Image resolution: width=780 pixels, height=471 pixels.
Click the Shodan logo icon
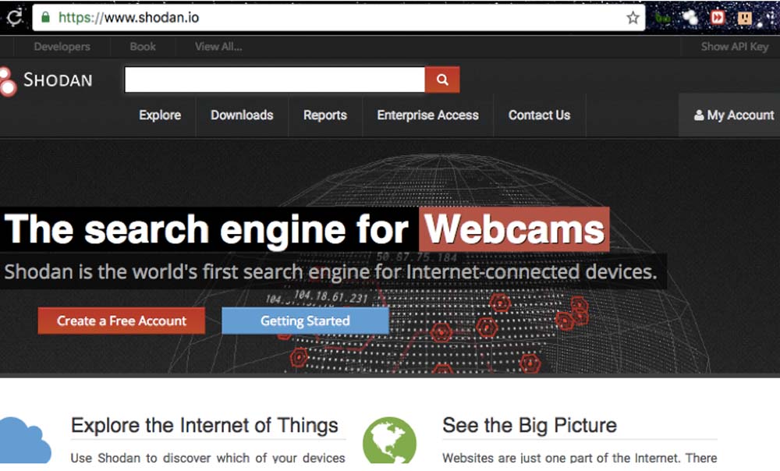pyautogui.click(x=8, y=82)
